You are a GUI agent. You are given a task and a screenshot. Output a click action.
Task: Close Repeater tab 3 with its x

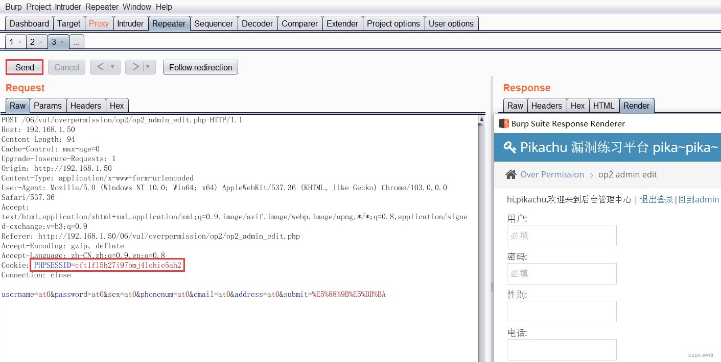pyautogui.click(x=62, y=42)
